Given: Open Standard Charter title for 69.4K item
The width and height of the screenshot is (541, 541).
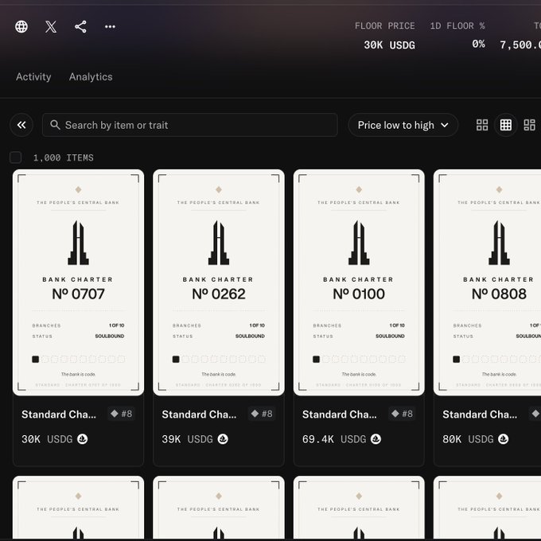Looking at the screenshot, I should pyautogui.click(x=340, y=414).
